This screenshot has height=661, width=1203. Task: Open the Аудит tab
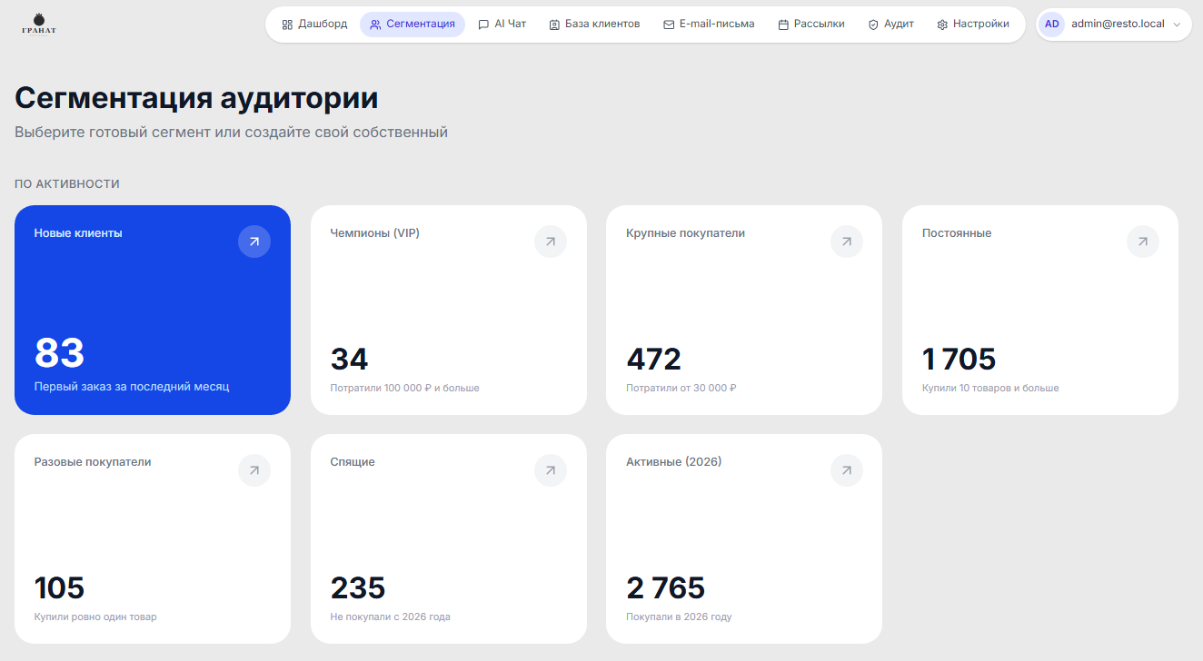890,25
